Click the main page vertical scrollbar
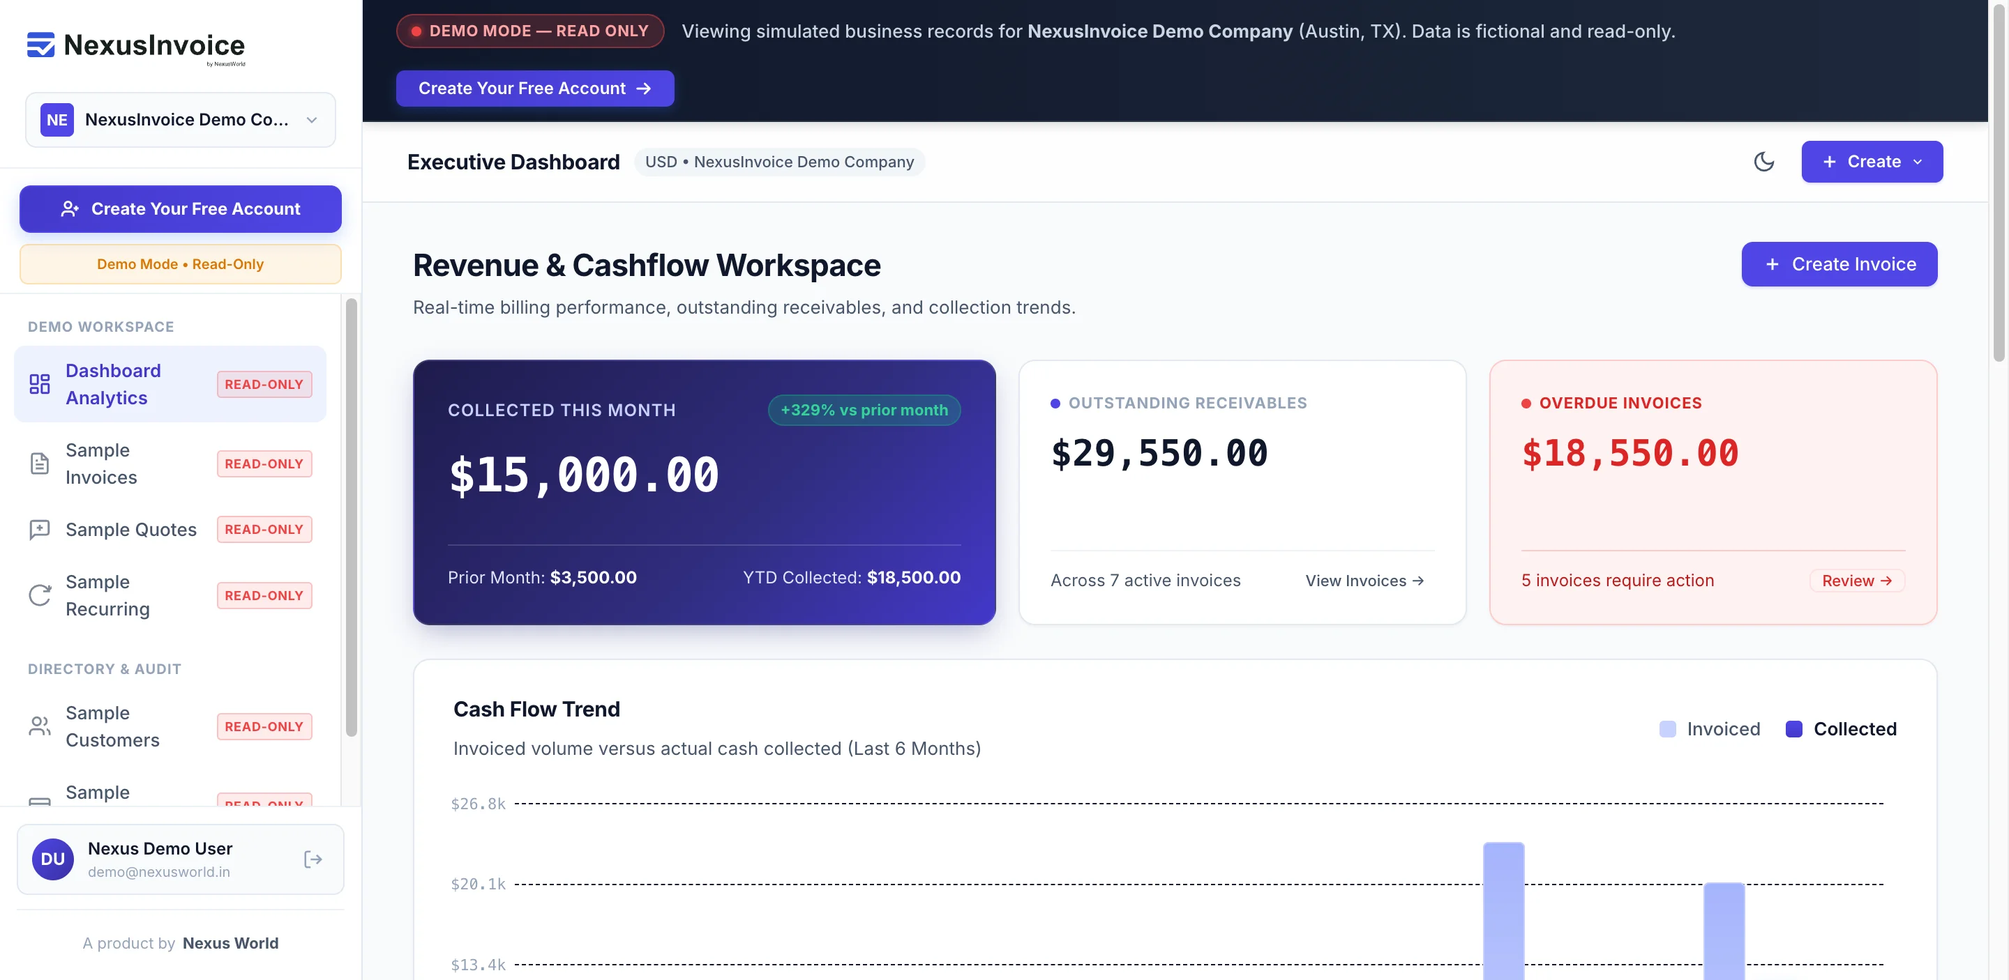 (x=1998, y=183)
